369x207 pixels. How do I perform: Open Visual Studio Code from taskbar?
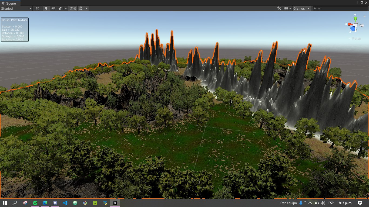tap(65, 203)
